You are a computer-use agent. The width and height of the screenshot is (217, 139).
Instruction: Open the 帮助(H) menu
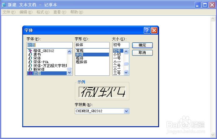coord(77,12)
